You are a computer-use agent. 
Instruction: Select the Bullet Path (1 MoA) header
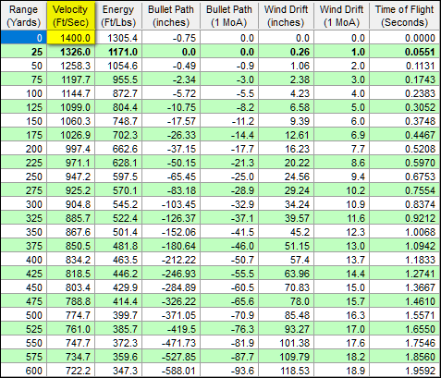point(229,16)
